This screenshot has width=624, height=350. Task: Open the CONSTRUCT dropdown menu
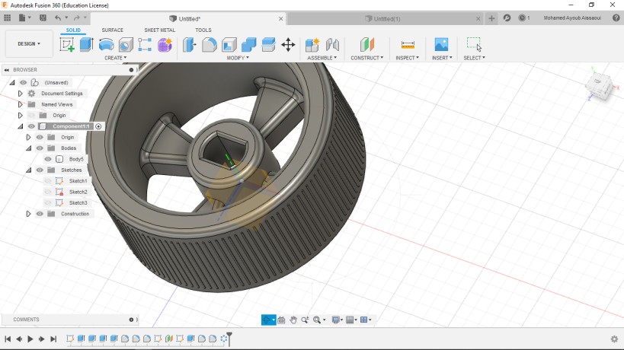[x=367, y=58]
